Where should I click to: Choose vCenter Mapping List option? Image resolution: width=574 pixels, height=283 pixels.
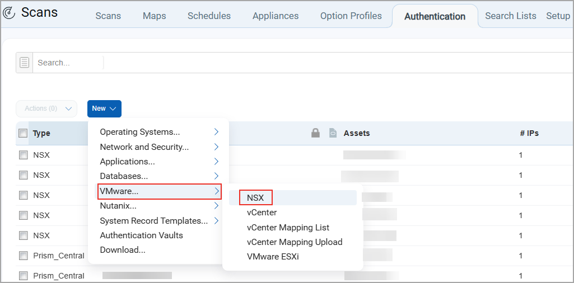click(x=288, y=228)
